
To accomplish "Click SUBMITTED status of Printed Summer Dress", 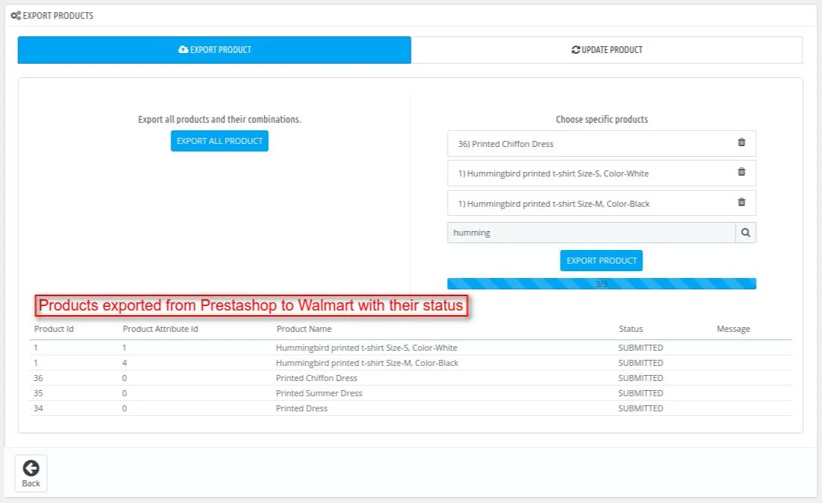I will 641,393.
